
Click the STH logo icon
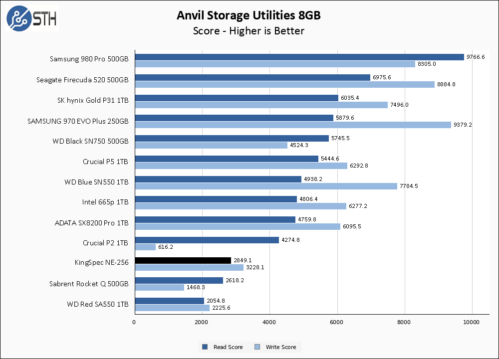(x=19, y=19)
